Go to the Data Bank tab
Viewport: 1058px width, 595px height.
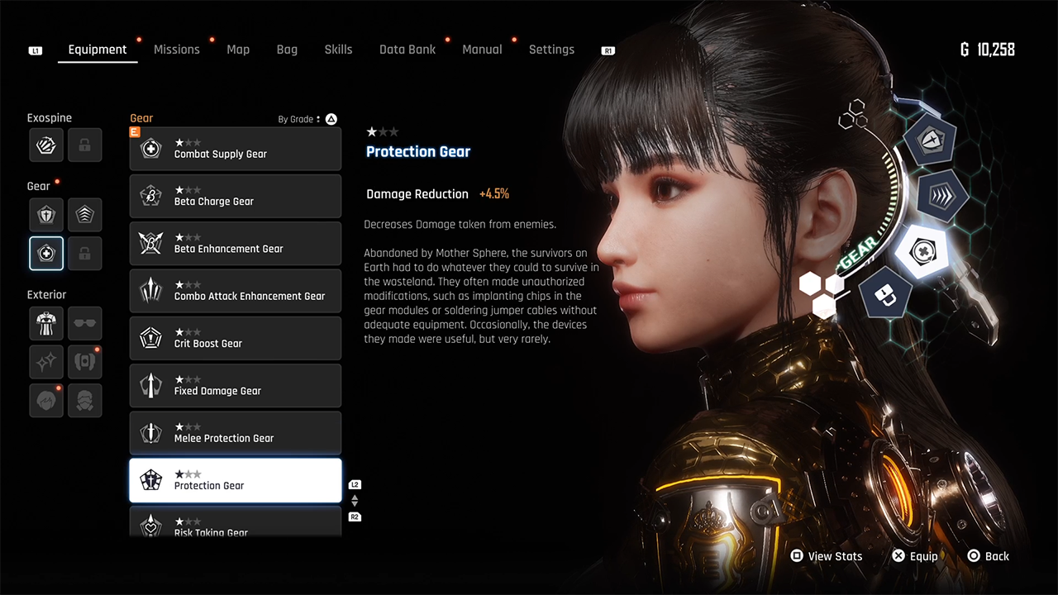point(407,50)
